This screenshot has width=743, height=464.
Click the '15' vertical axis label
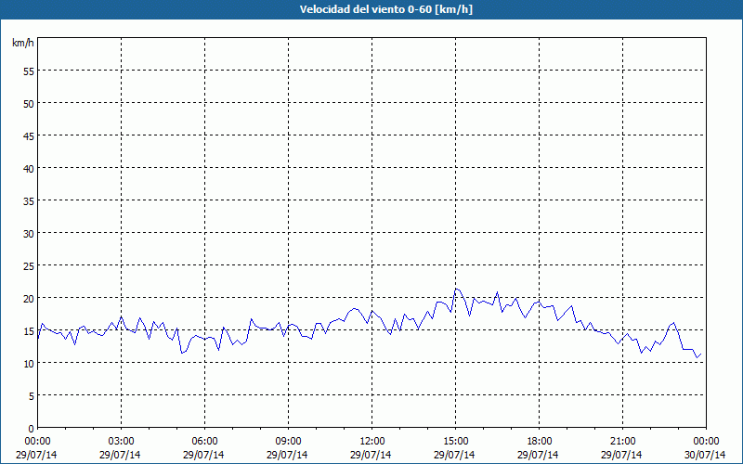29,331
